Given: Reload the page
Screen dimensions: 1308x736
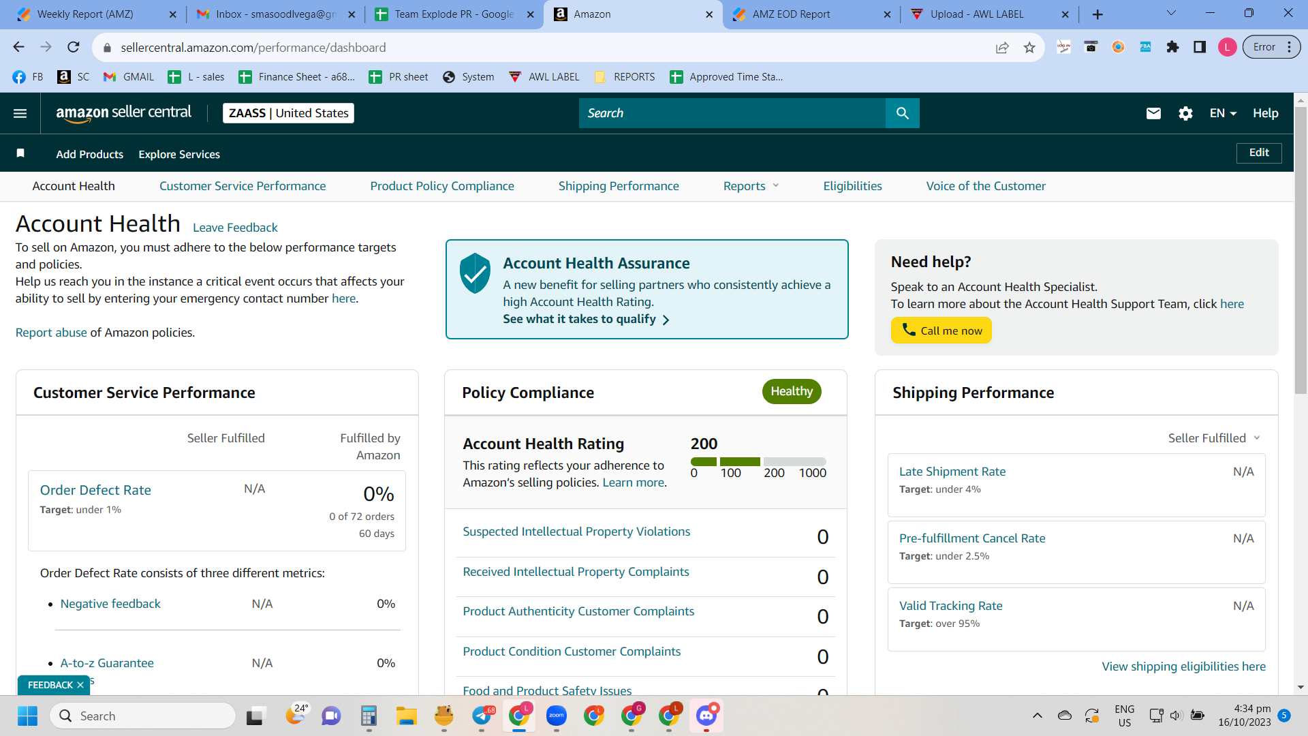Looking at the screenshot, I should click(74, 47).
